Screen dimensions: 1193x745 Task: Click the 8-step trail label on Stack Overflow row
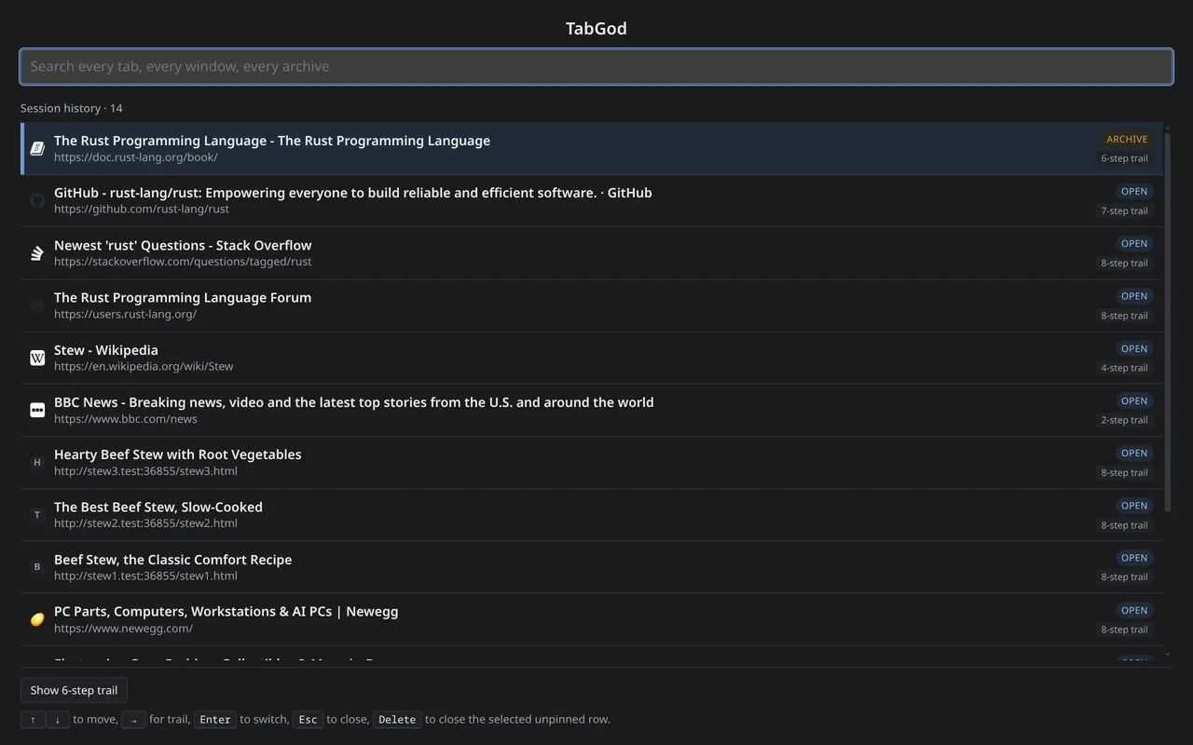tap(1124, 264)
